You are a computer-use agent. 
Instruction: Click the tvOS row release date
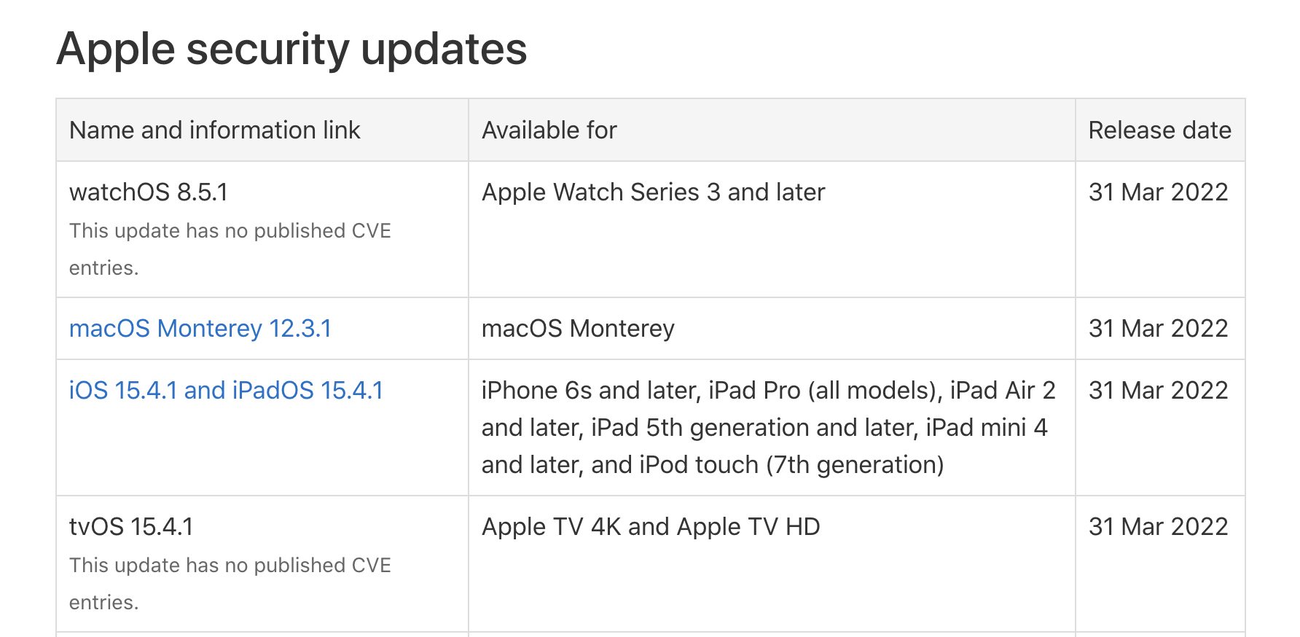1159,527
